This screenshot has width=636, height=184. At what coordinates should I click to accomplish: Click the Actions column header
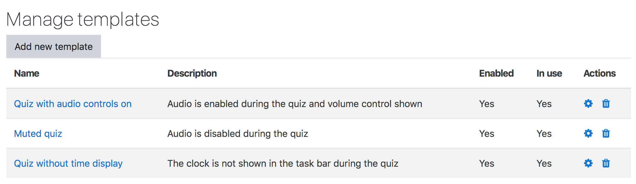tap(599, 73)
